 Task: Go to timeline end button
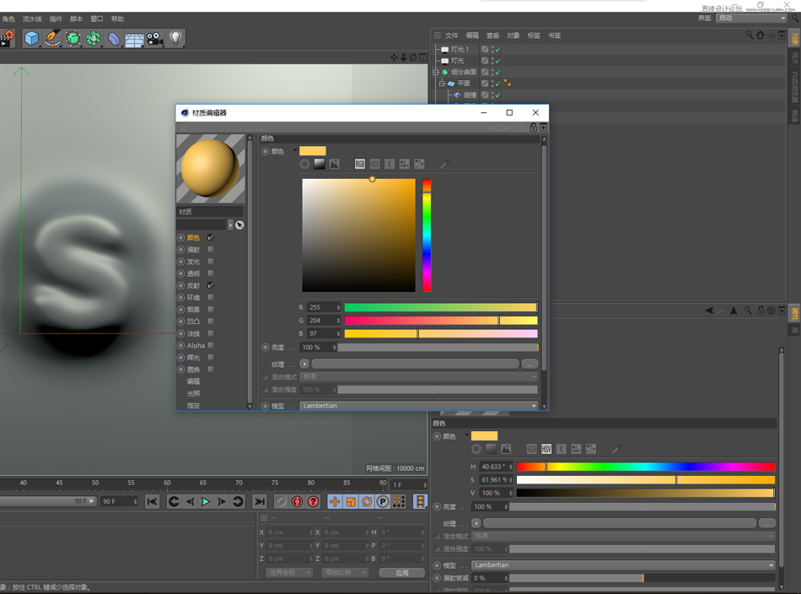(x=260, y=501)
